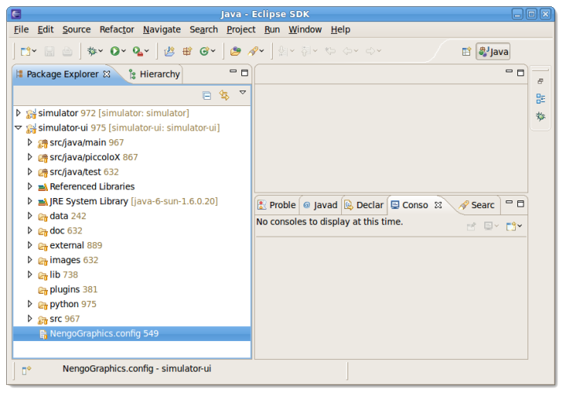This screenshot has height=396, width=566.
Task: Maximize the Package Explorer panel
Action: 244,73
